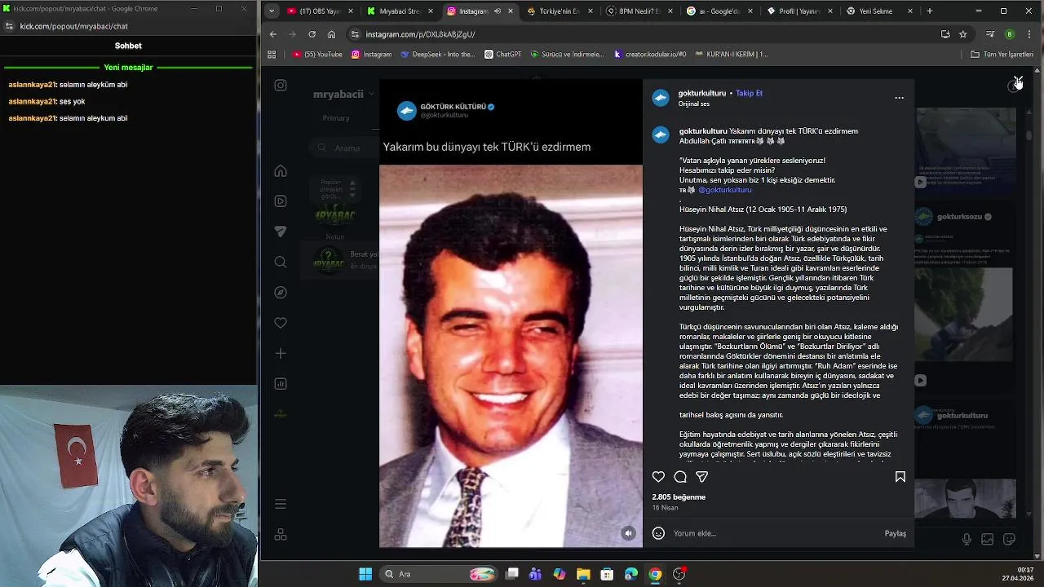Switch to the Mryabaci Kick stream tab
The height and width of the screenshot is (587, 1044).
point(400,11)
